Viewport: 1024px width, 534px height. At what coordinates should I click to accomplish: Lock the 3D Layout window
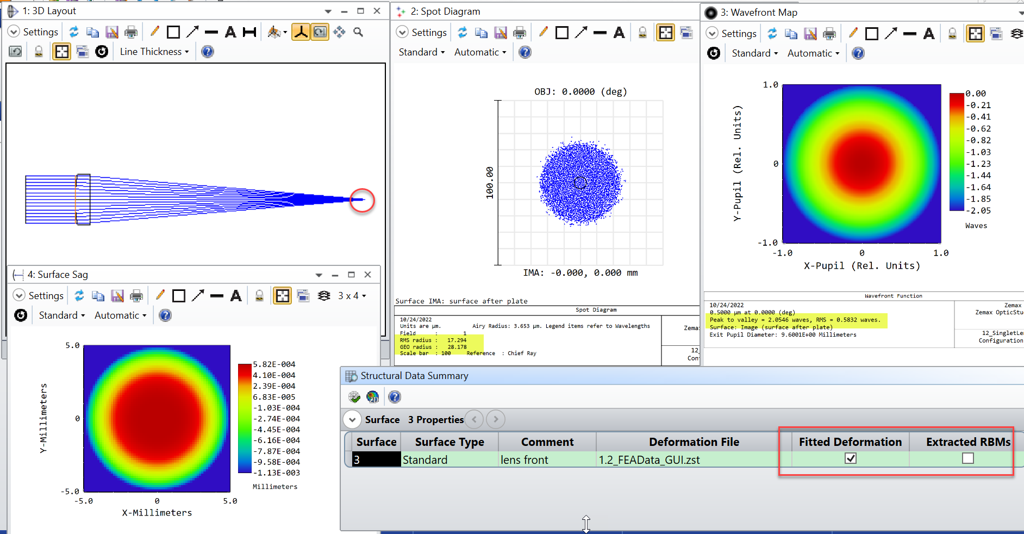coord(39,52)
